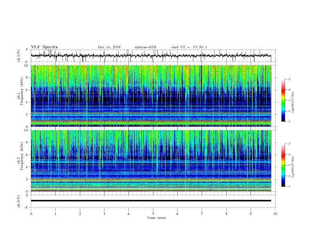Click the time axis tick label "9"
310x240 pixels.
tap(251, 214)
